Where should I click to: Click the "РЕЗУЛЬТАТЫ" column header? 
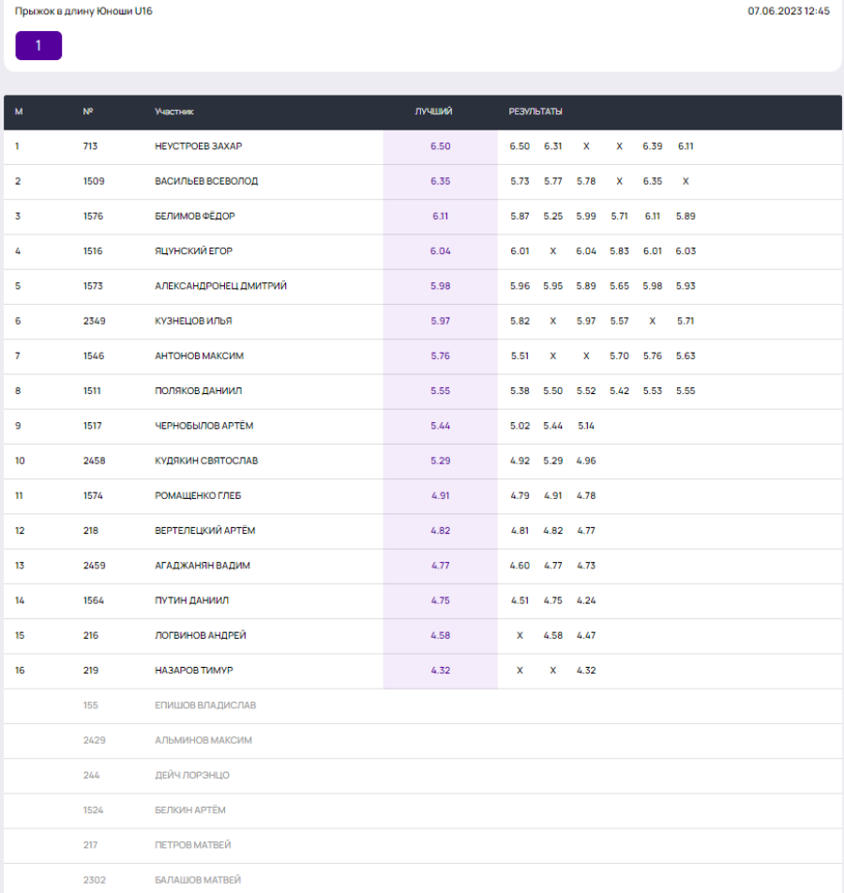[x=535, y=112]
